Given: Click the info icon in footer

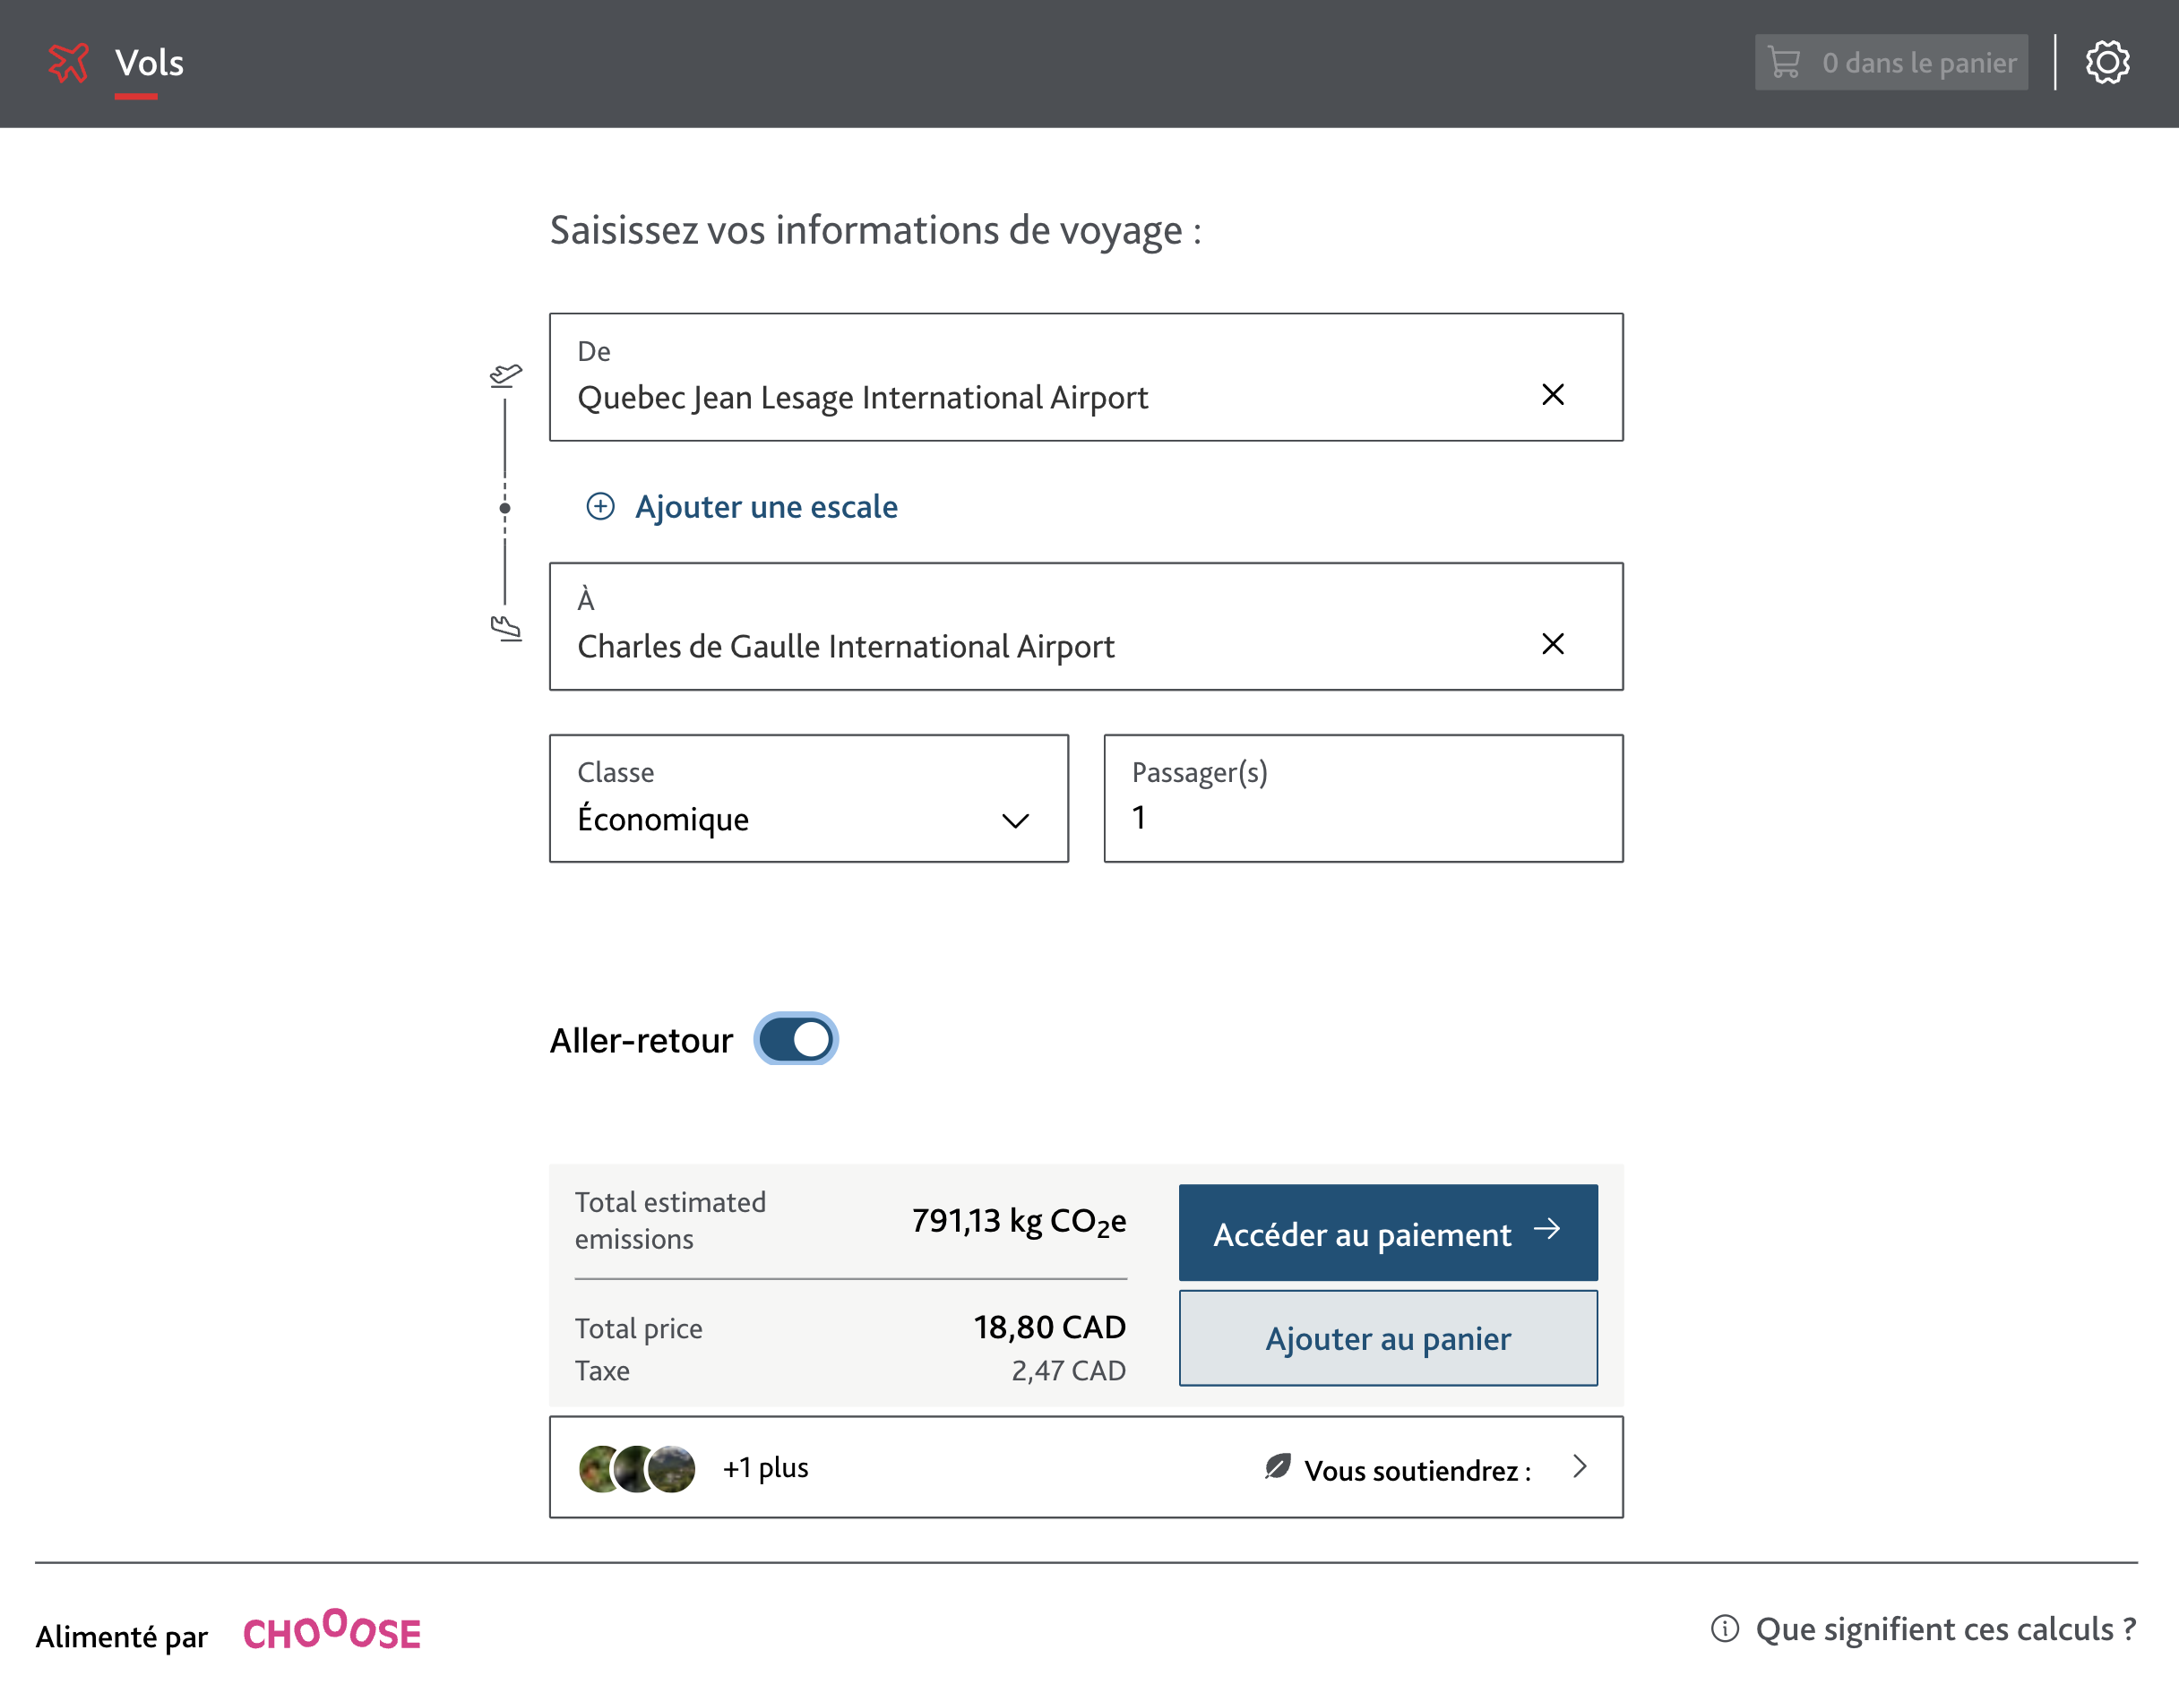Looking at the screenshot, I should coord(1724,1629).
